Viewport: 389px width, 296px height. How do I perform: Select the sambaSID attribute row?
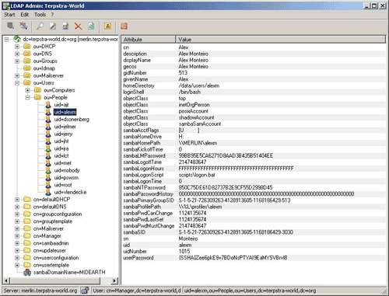[254, 232]
